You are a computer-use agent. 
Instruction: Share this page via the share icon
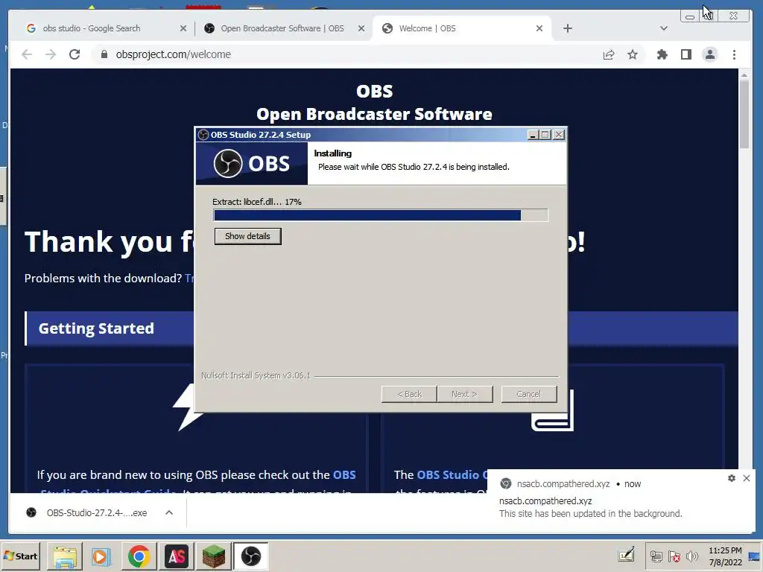click(x=609, y=54)
